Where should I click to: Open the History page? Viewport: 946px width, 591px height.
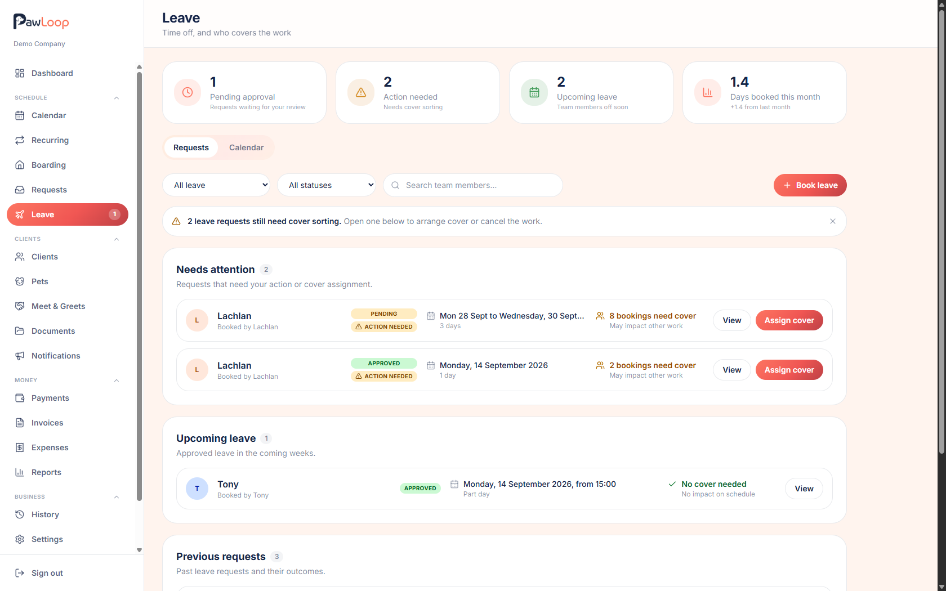(68, 514)
